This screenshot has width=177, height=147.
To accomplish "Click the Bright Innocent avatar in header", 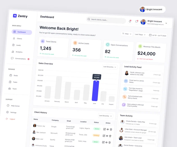I will (143, 22).
